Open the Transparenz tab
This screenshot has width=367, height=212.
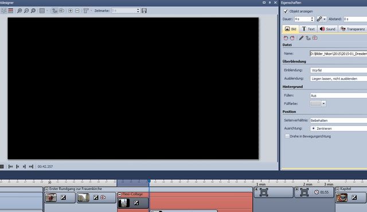[x=353, y=29]
